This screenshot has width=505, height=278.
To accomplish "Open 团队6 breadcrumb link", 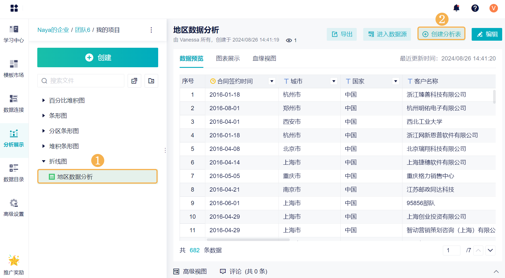I will click(82, 30).
